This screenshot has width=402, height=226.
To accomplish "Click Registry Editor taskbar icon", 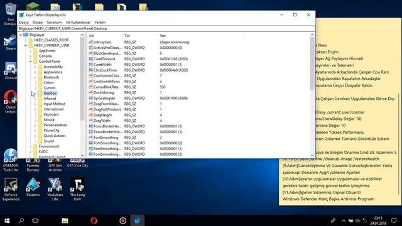I will click(x=138, y=220).
